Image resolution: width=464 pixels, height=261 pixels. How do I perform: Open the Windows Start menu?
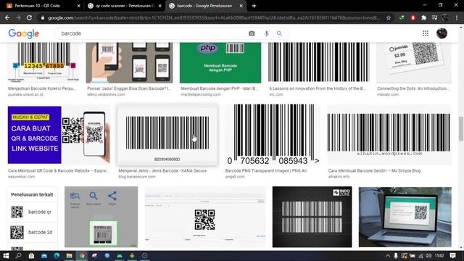[x=6, y=256]
